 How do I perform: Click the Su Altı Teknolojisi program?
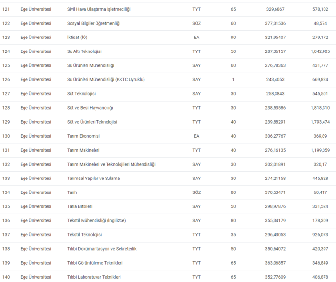pos(84,51)
